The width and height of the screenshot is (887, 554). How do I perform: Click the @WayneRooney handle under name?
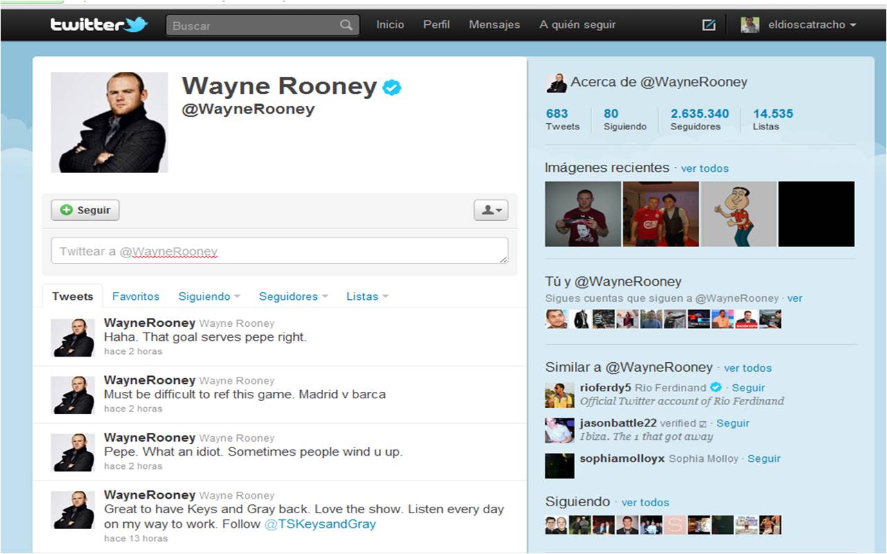pos(248,109)
